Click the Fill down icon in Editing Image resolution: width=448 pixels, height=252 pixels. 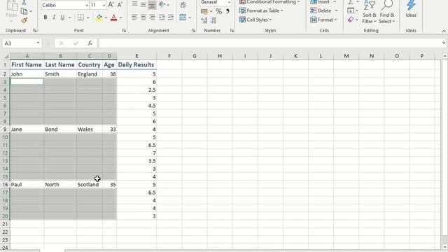[351, 11]
